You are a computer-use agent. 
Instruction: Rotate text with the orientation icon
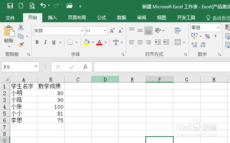[158, 31]
